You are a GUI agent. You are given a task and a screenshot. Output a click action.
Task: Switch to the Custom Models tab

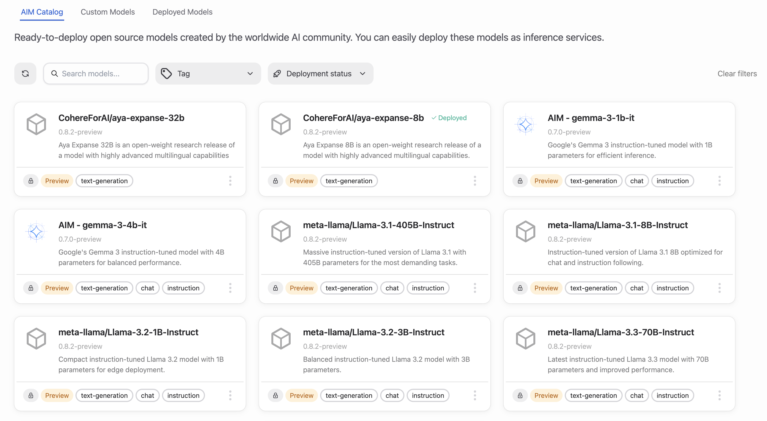coord(108,12)
